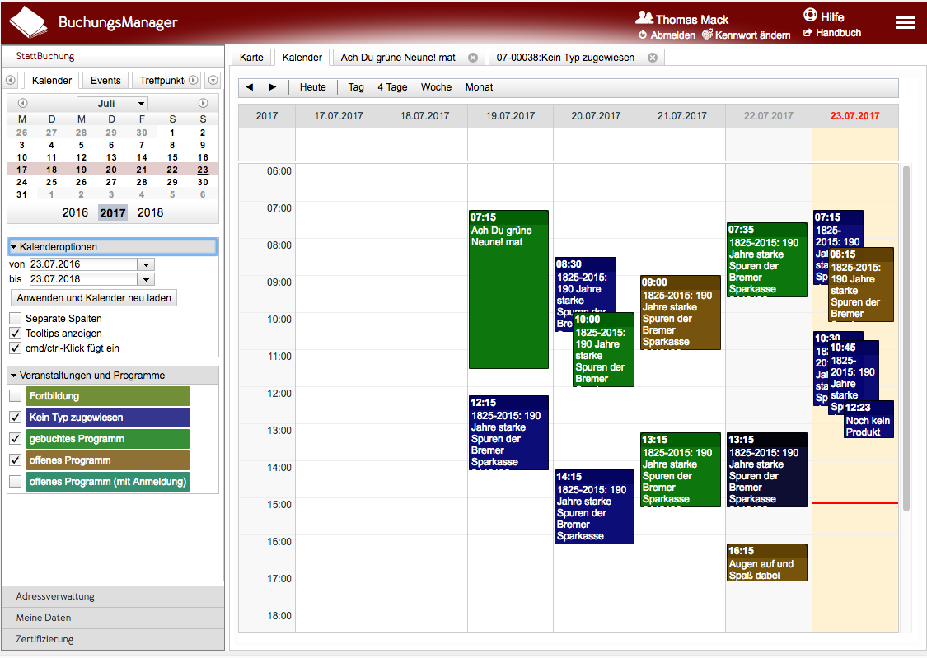Enable the 'Separate Spalten' checkbox

click(16, 319)
